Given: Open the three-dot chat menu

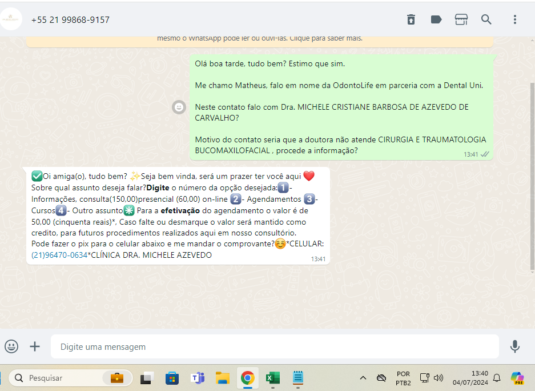Looking at the screenshot, I should pyautogui.click(x=515, y=19).
